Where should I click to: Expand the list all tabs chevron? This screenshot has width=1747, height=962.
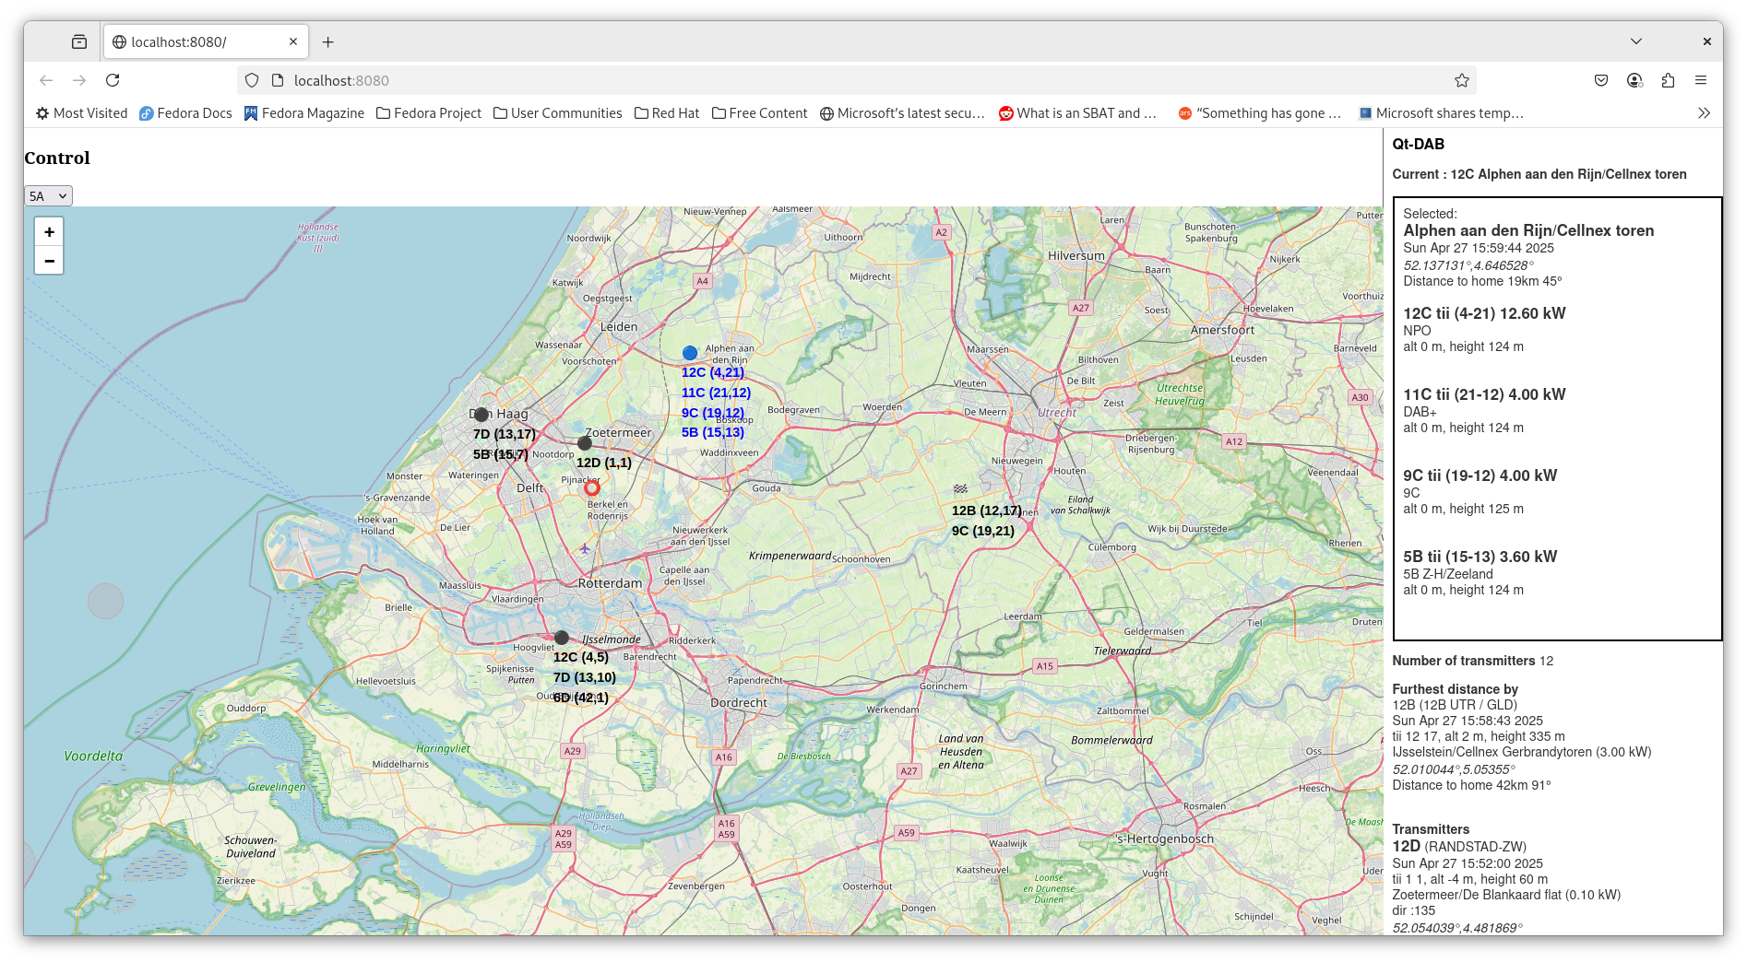click(1635, 41)
